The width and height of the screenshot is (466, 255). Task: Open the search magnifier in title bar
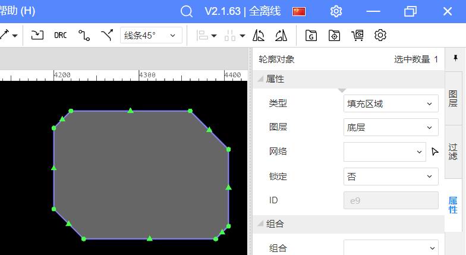[x=187, y=12]
